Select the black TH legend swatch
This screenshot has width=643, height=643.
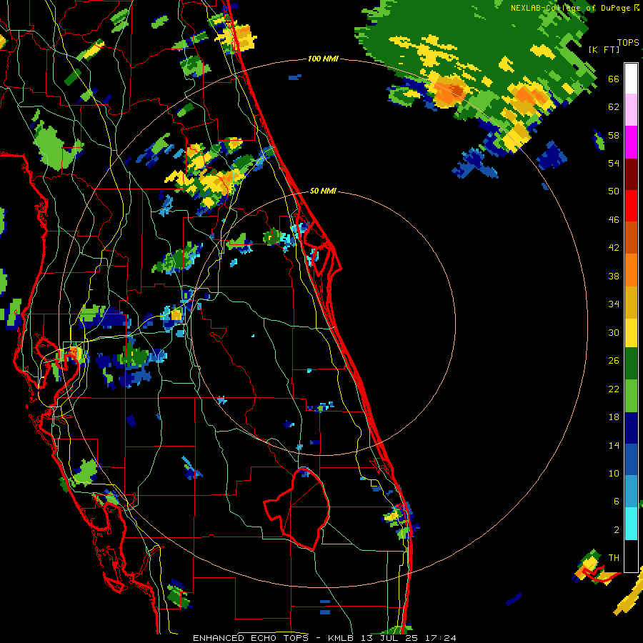(631, 556)
